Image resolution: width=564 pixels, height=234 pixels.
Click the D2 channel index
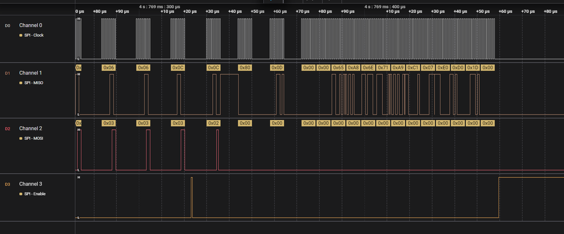click(x=7, y=129)
